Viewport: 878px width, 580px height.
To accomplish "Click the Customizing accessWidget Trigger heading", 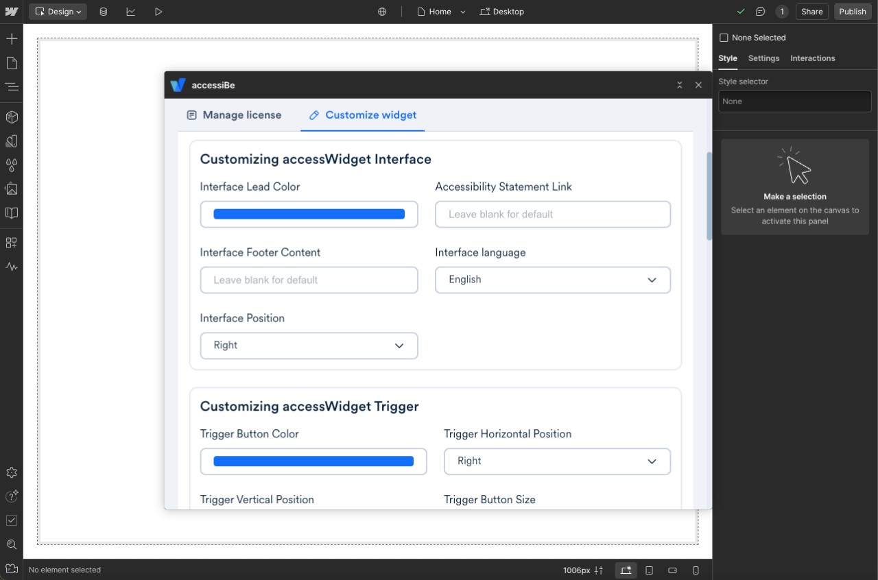I will [309, 407].
